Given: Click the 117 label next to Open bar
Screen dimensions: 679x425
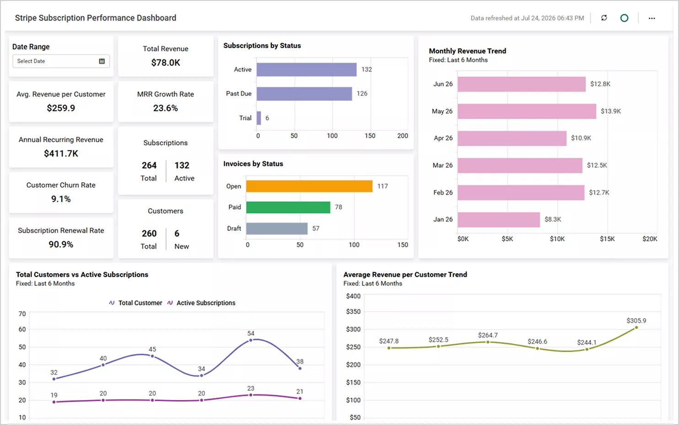Looking at the screenshot, I should [383, 186].
